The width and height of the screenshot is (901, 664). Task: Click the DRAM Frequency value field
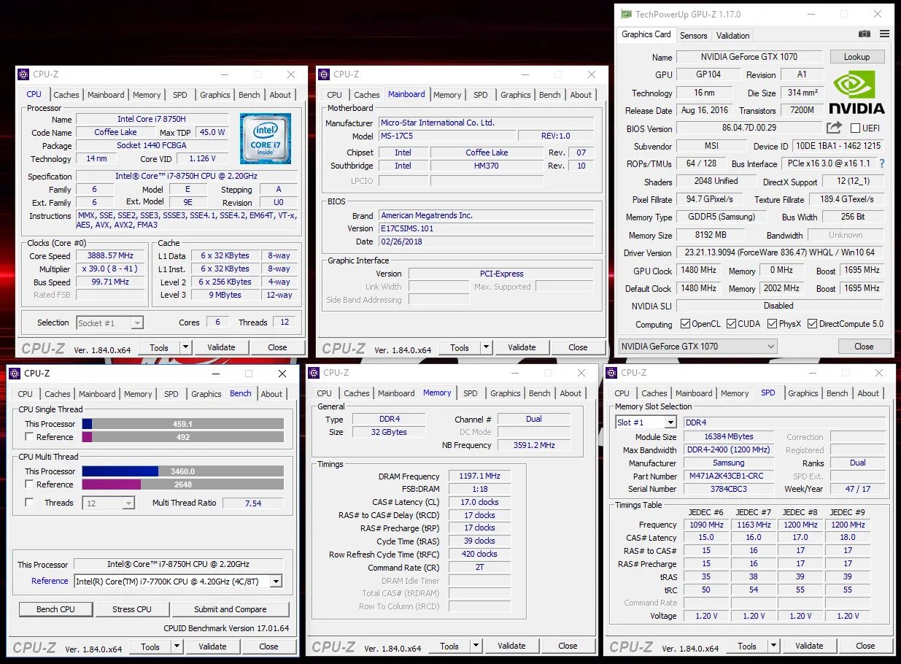[479, 476]
